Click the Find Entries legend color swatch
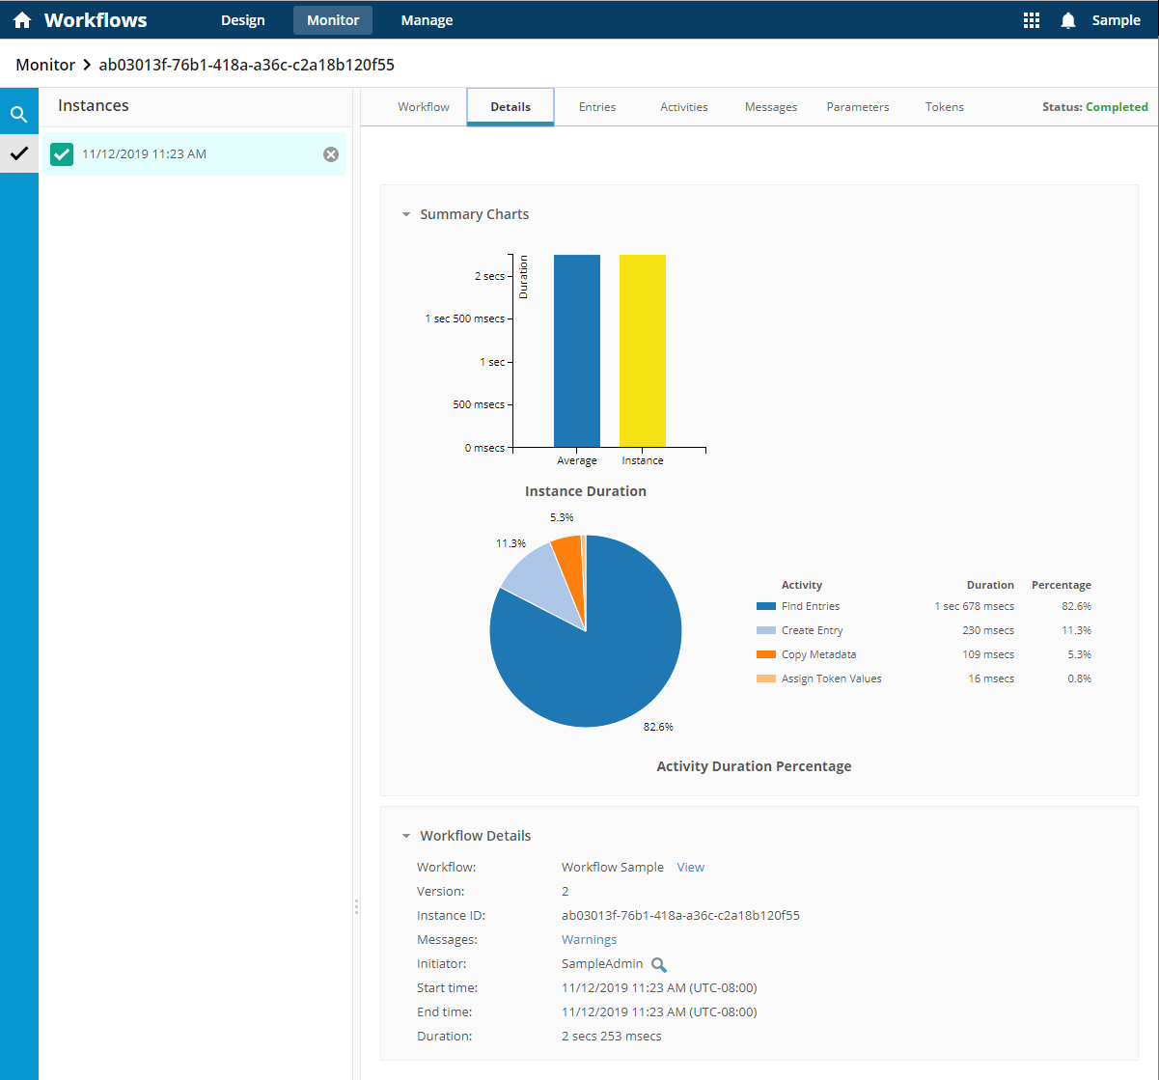The height and width of the screenshot is (1080, 1159). (x=765, y=606)
